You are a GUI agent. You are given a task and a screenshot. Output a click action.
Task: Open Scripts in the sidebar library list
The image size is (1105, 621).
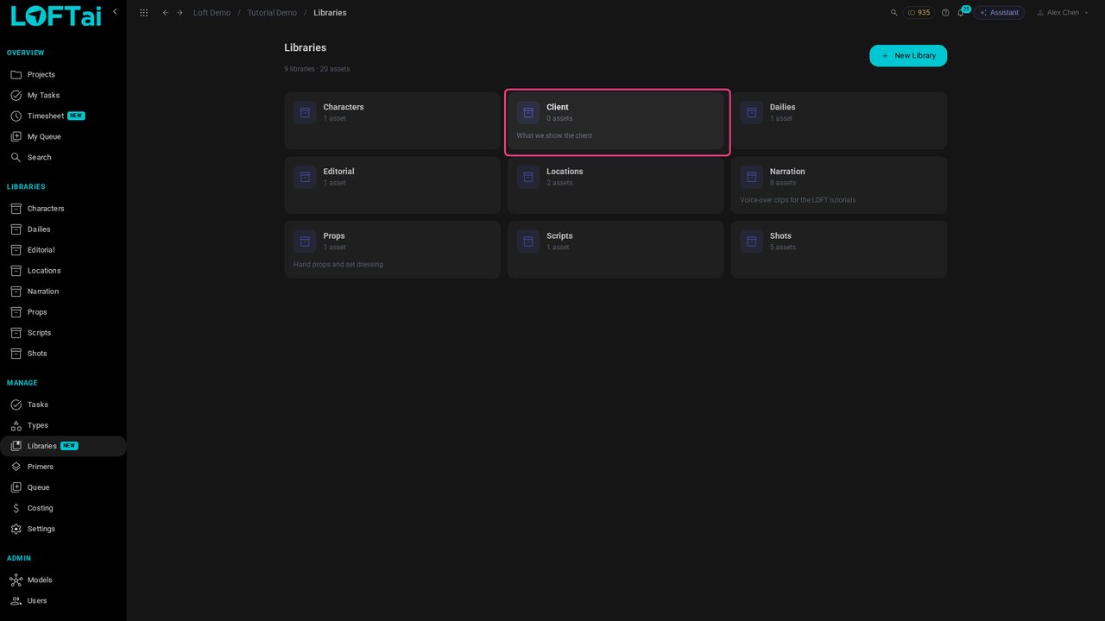[63, 333]
